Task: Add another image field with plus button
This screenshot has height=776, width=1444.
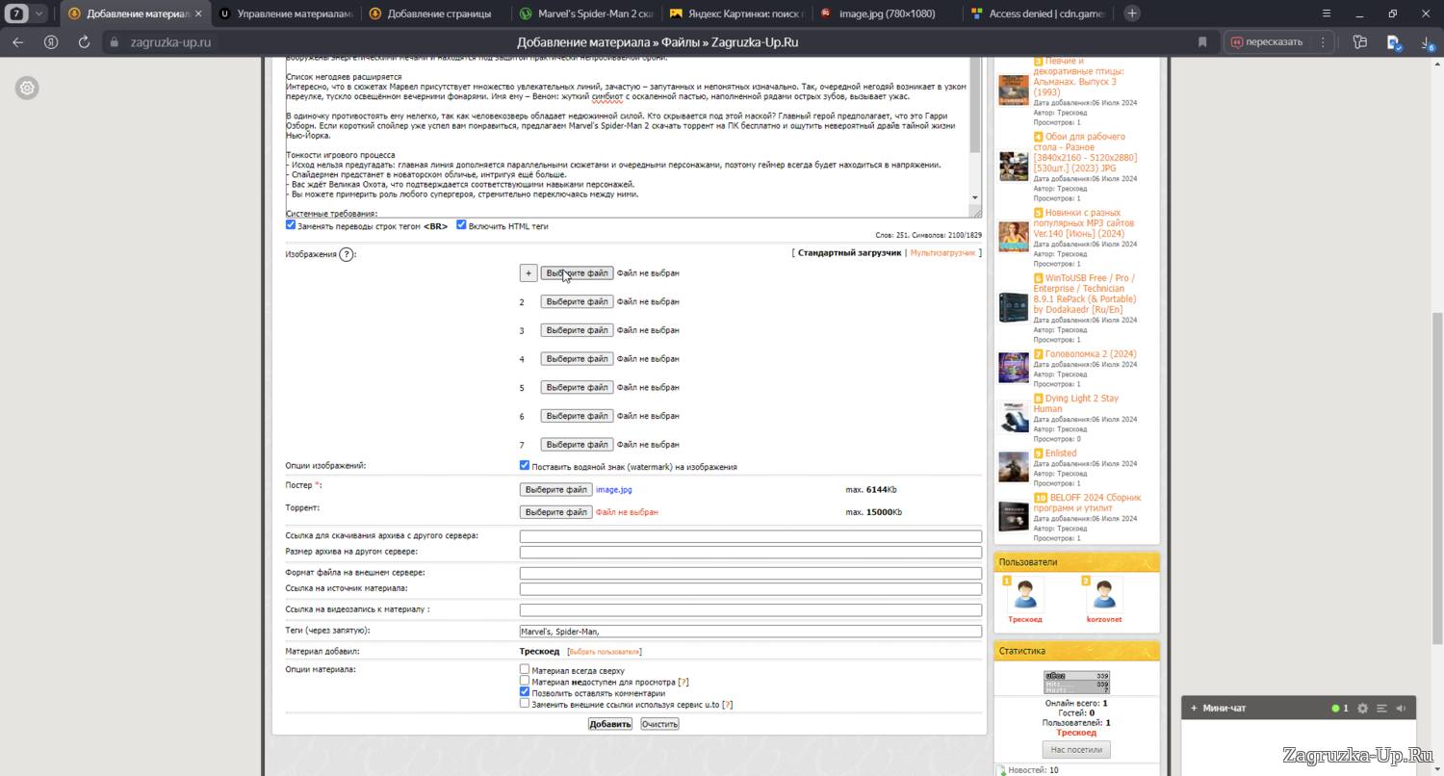Action: point(528,273)
